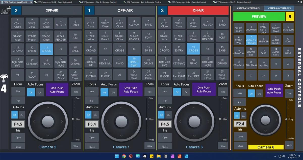Pan Camera 6 right with joystick arrow
This screenshot has height=160, width=303.
coord(276,120)
